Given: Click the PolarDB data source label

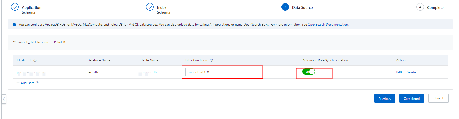Looking at the screenshot, I should point(59,42).
